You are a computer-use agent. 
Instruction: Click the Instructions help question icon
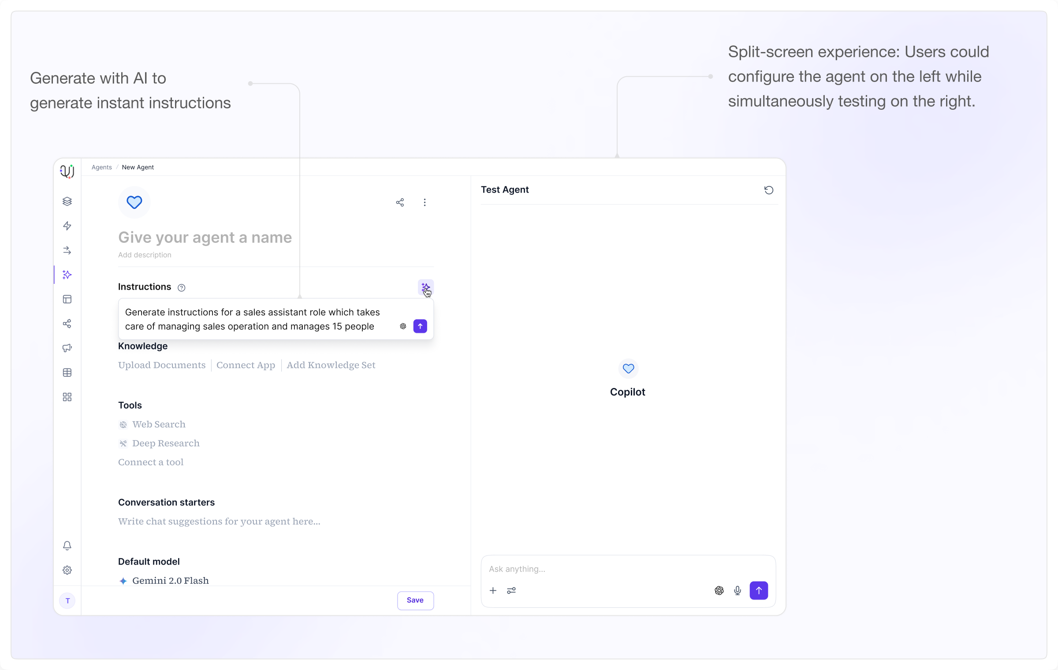tap(181, 288)
